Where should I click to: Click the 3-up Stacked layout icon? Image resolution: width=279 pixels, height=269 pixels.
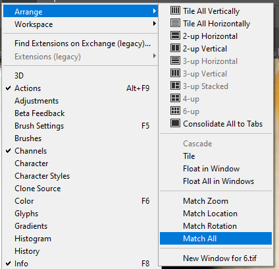coord(175,86)
